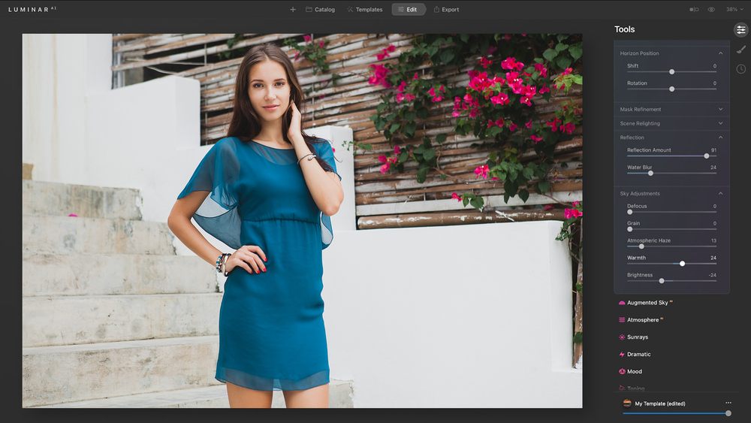The image size is (751, 423).
Task: Open the 38% zoom level dropdown
Action: (734, 10)
